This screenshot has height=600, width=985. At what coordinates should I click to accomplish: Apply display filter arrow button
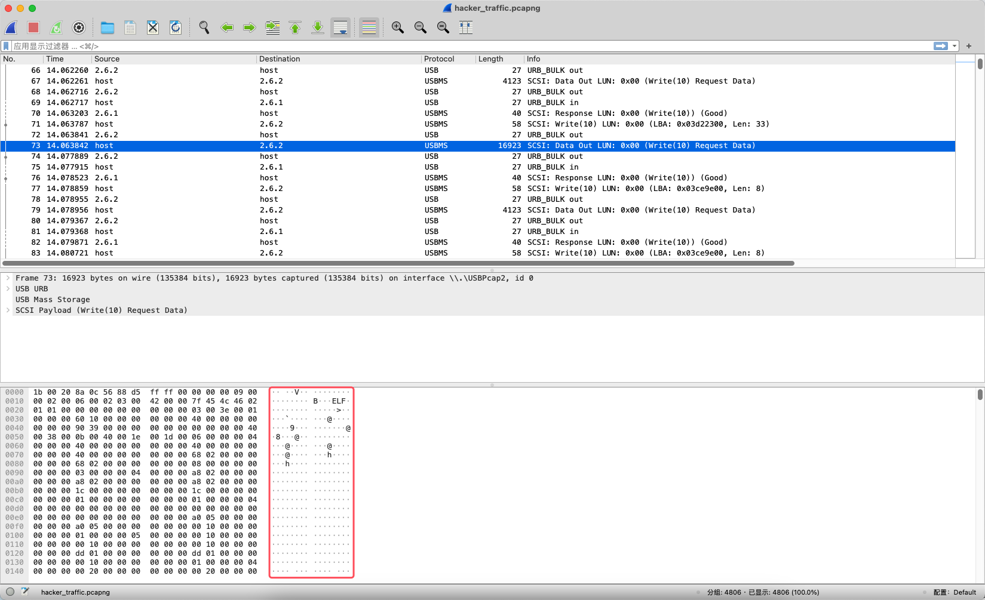point(941,46)
